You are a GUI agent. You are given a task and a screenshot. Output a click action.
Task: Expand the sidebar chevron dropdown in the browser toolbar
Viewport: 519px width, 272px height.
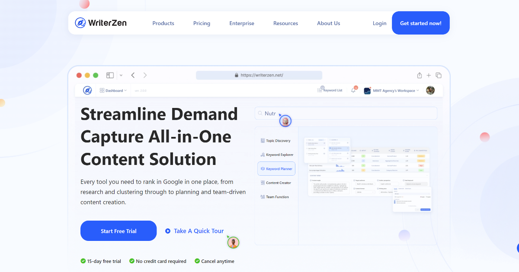pyautogui.click(x=121, y=76)
